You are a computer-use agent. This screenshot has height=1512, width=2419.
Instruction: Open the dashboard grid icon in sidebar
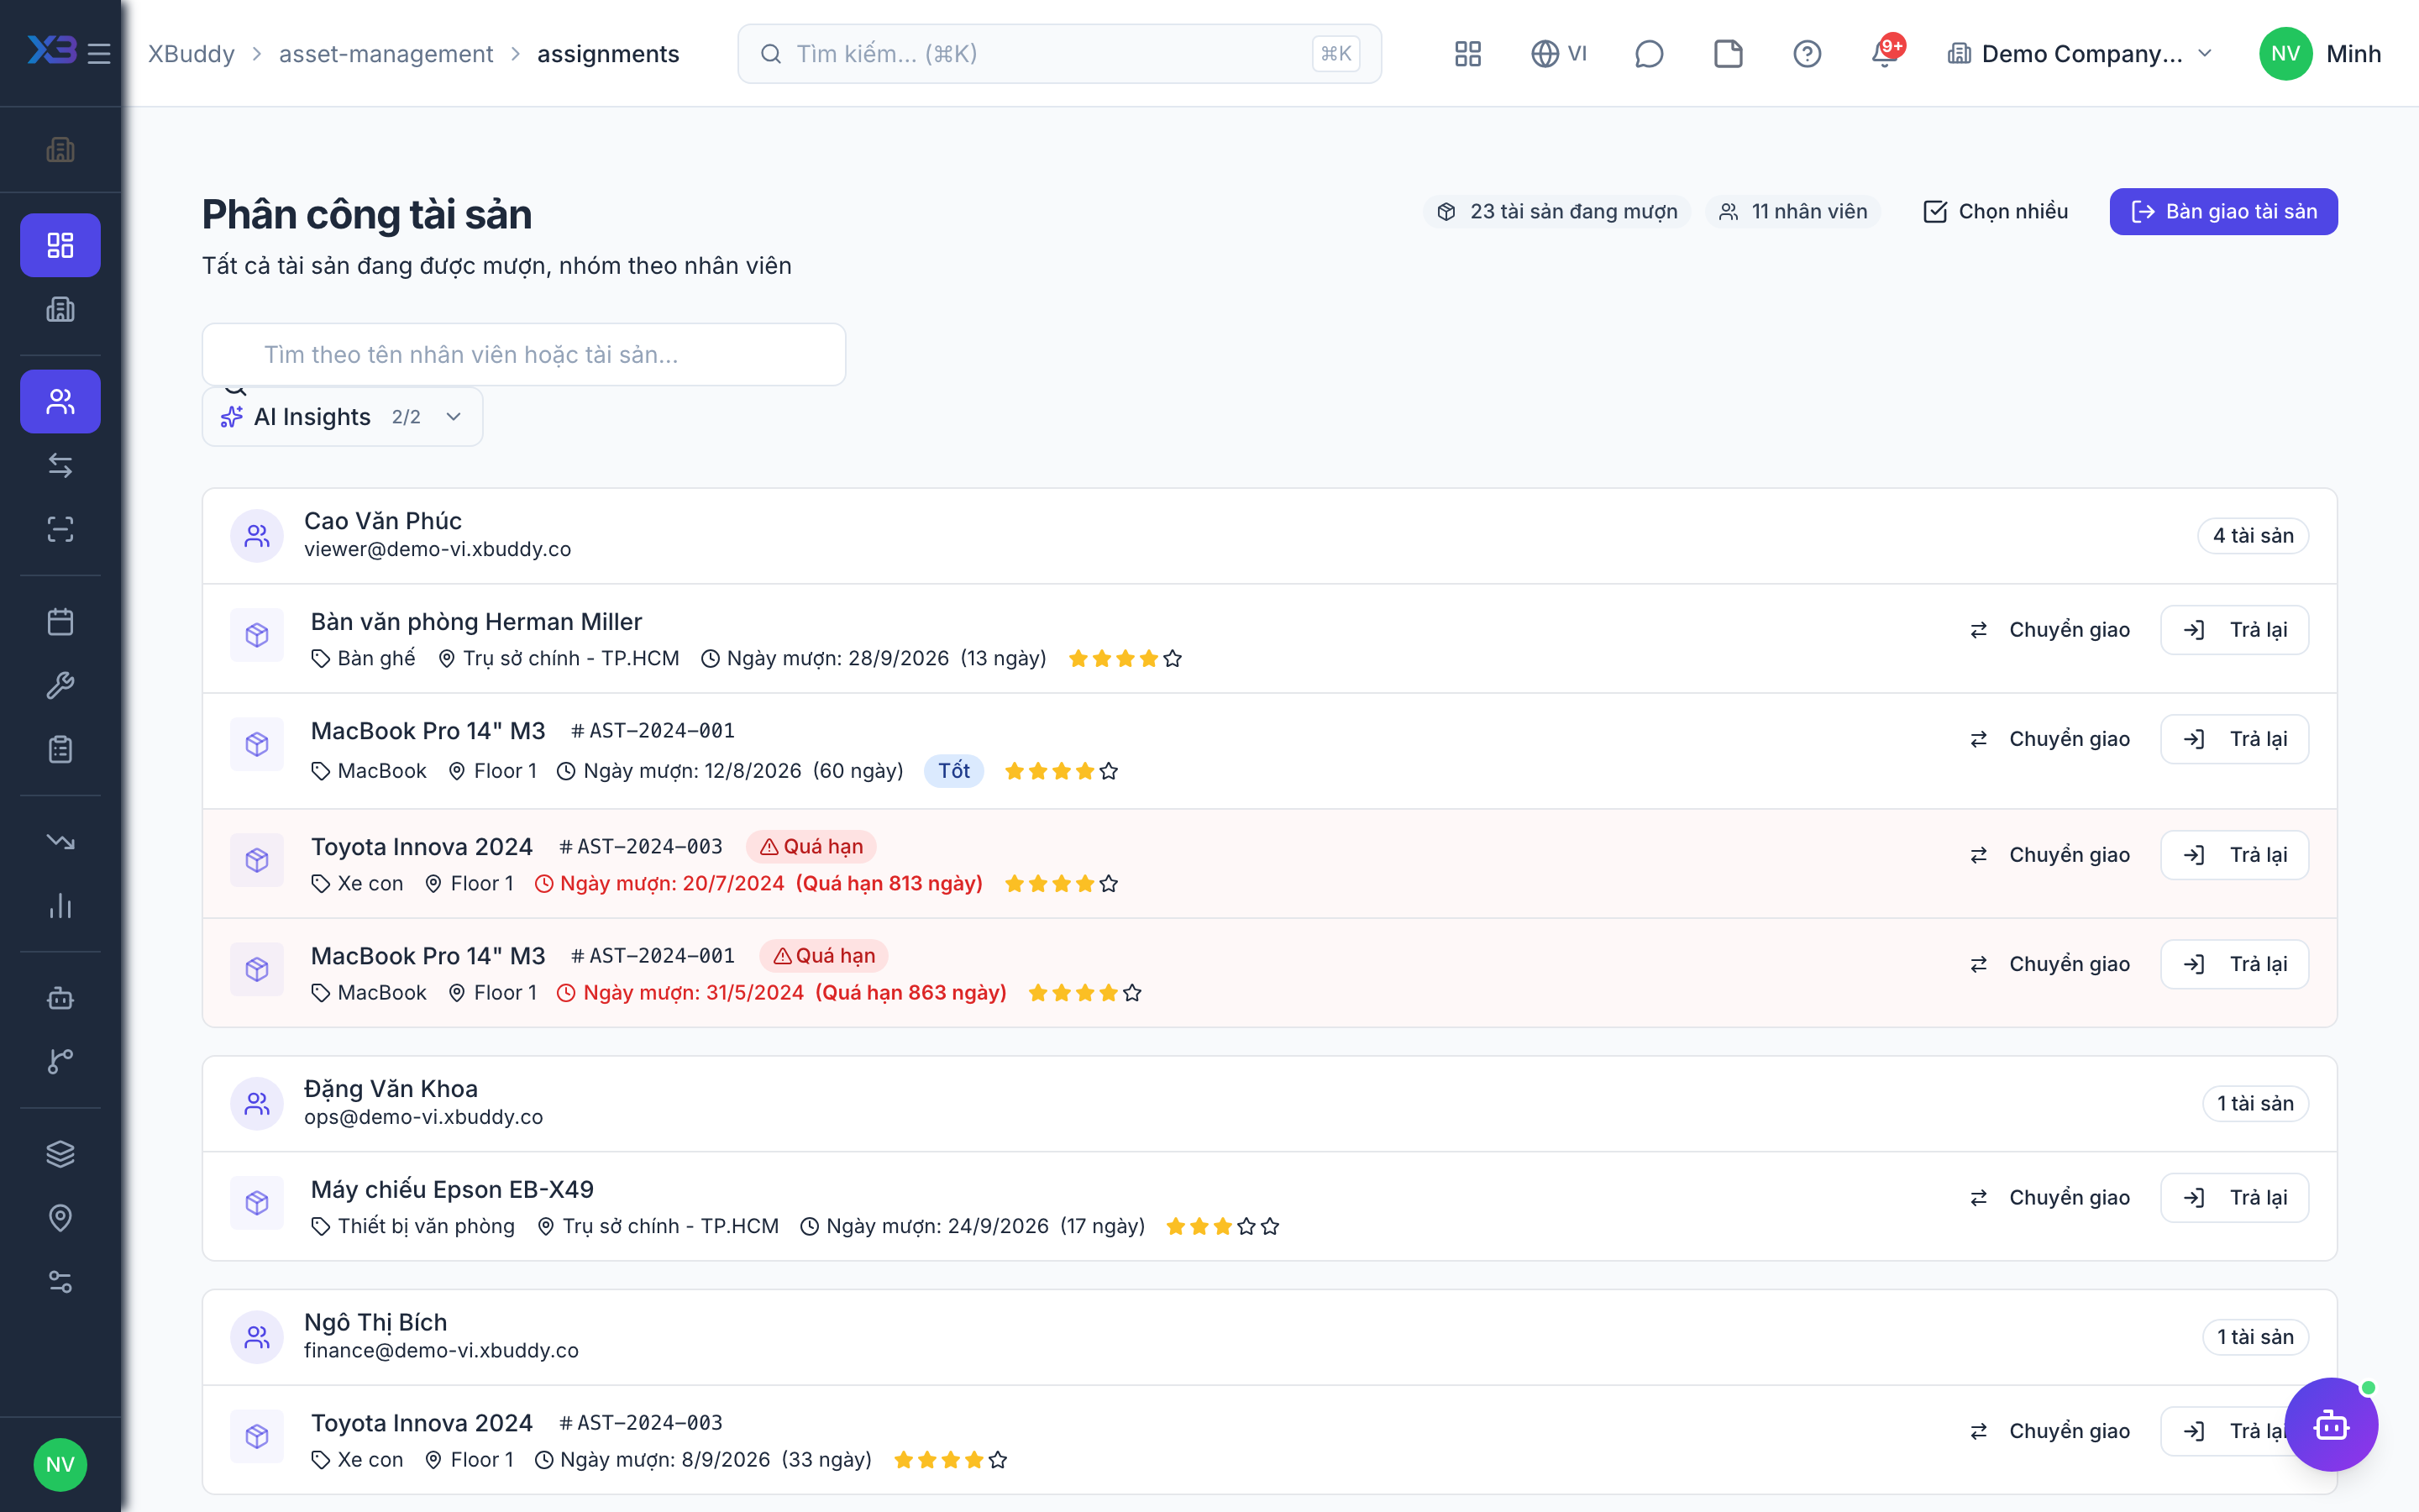point(60,245)
